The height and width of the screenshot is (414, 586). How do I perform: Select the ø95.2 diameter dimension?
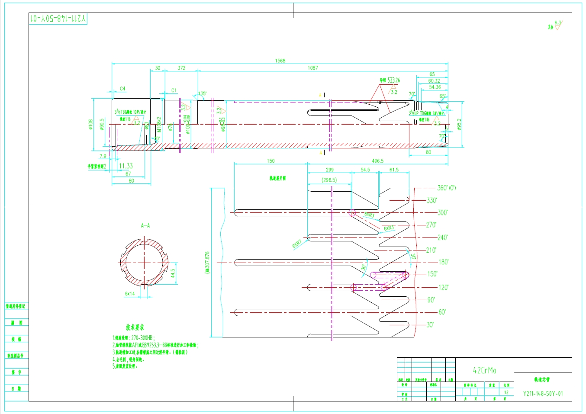point(459,124)
